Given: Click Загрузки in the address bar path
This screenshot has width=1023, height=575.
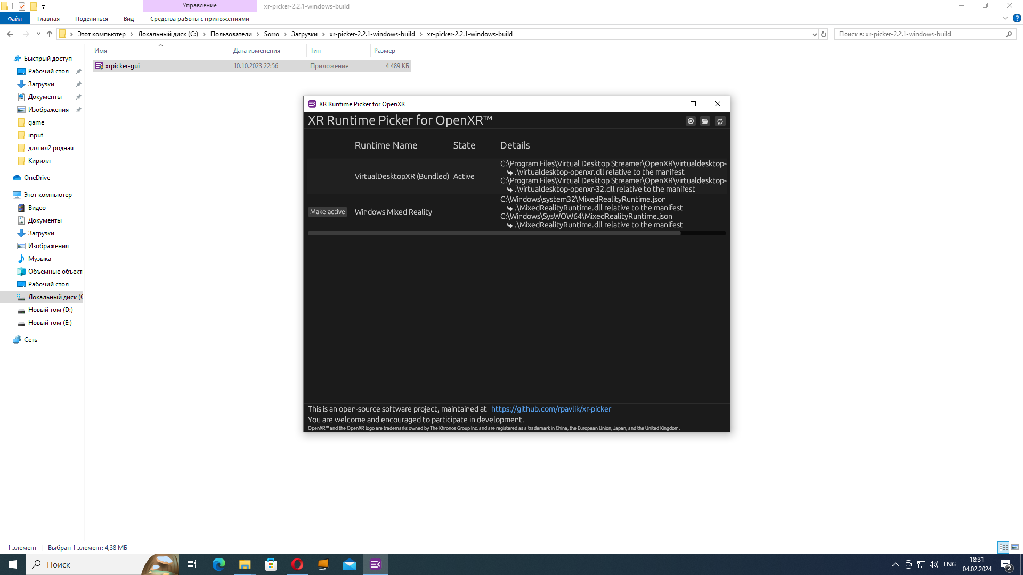Looking at the screenshot, I should 304,34.
